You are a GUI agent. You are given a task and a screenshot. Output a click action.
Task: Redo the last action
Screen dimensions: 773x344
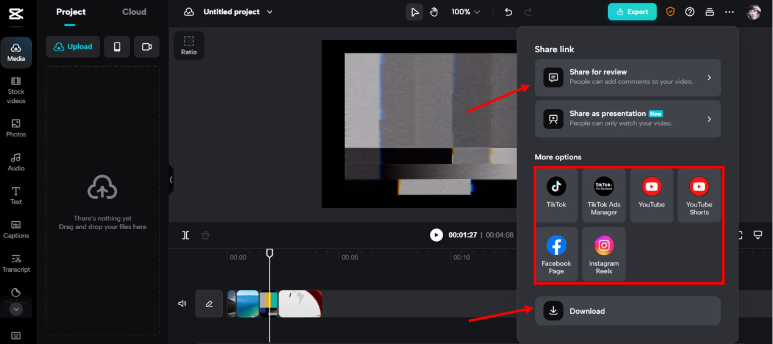pos(528,12)
